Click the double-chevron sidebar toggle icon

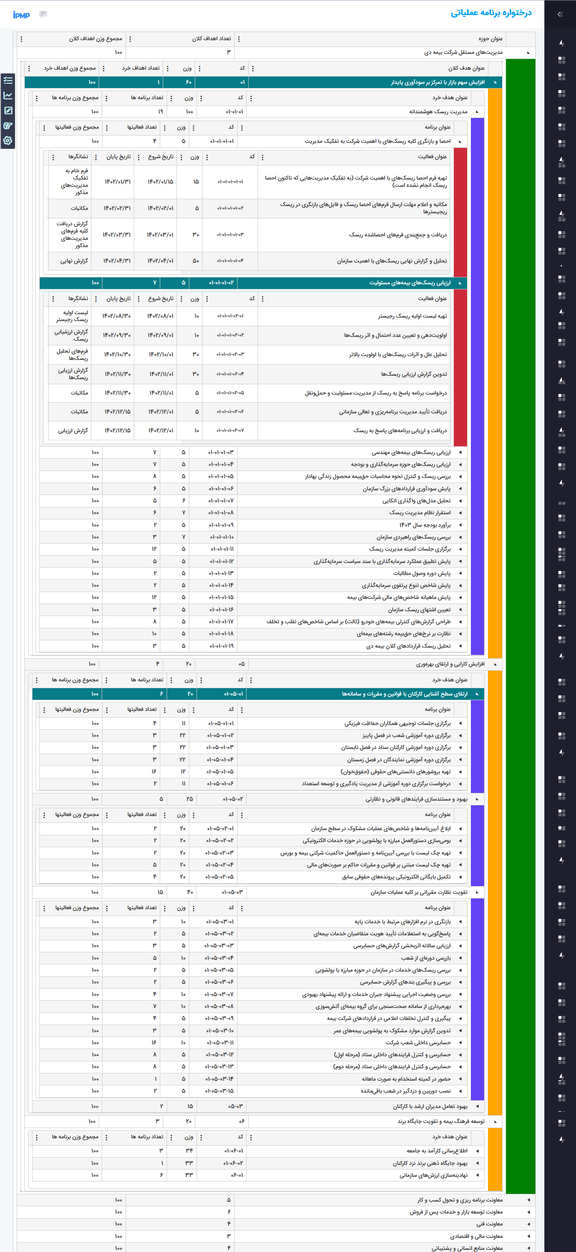click(560, 14)
